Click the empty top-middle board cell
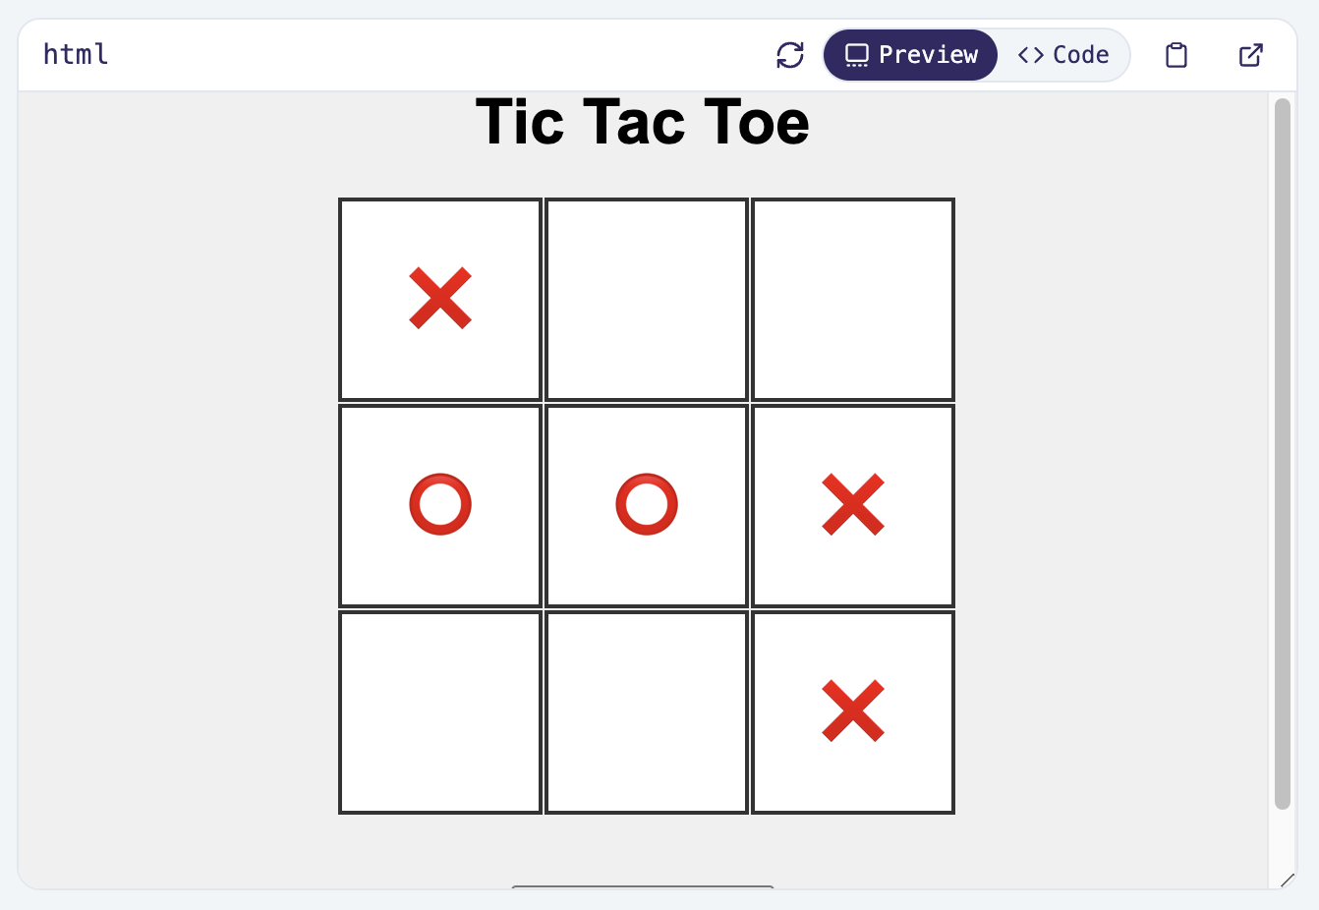The image size is (1319, 910). tap(647, 300)
